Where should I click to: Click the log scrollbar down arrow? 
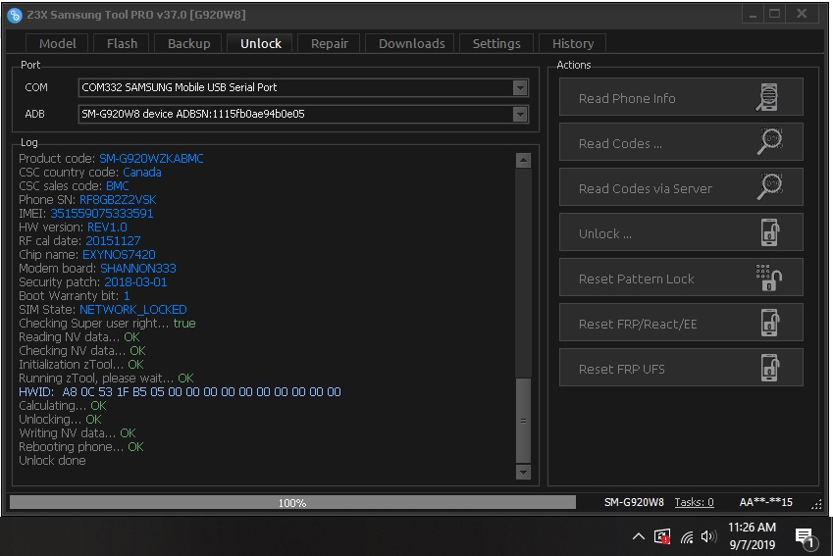click(523, 472)
